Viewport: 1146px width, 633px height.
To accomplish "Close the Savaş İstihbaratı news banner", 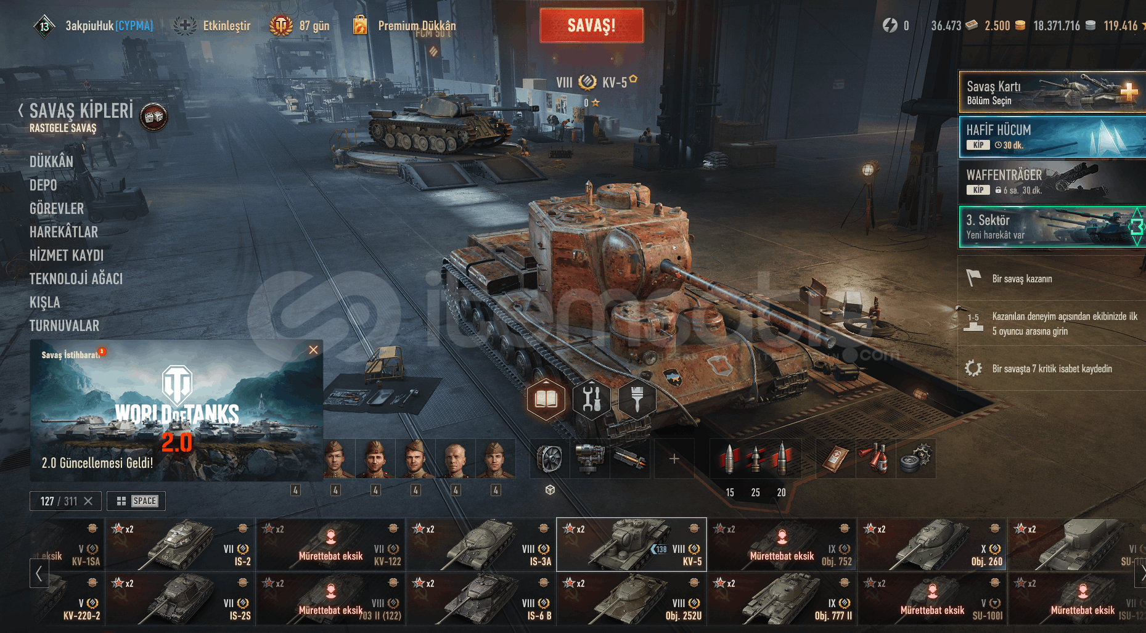I will pyautogui.click(x=313, y=350).
